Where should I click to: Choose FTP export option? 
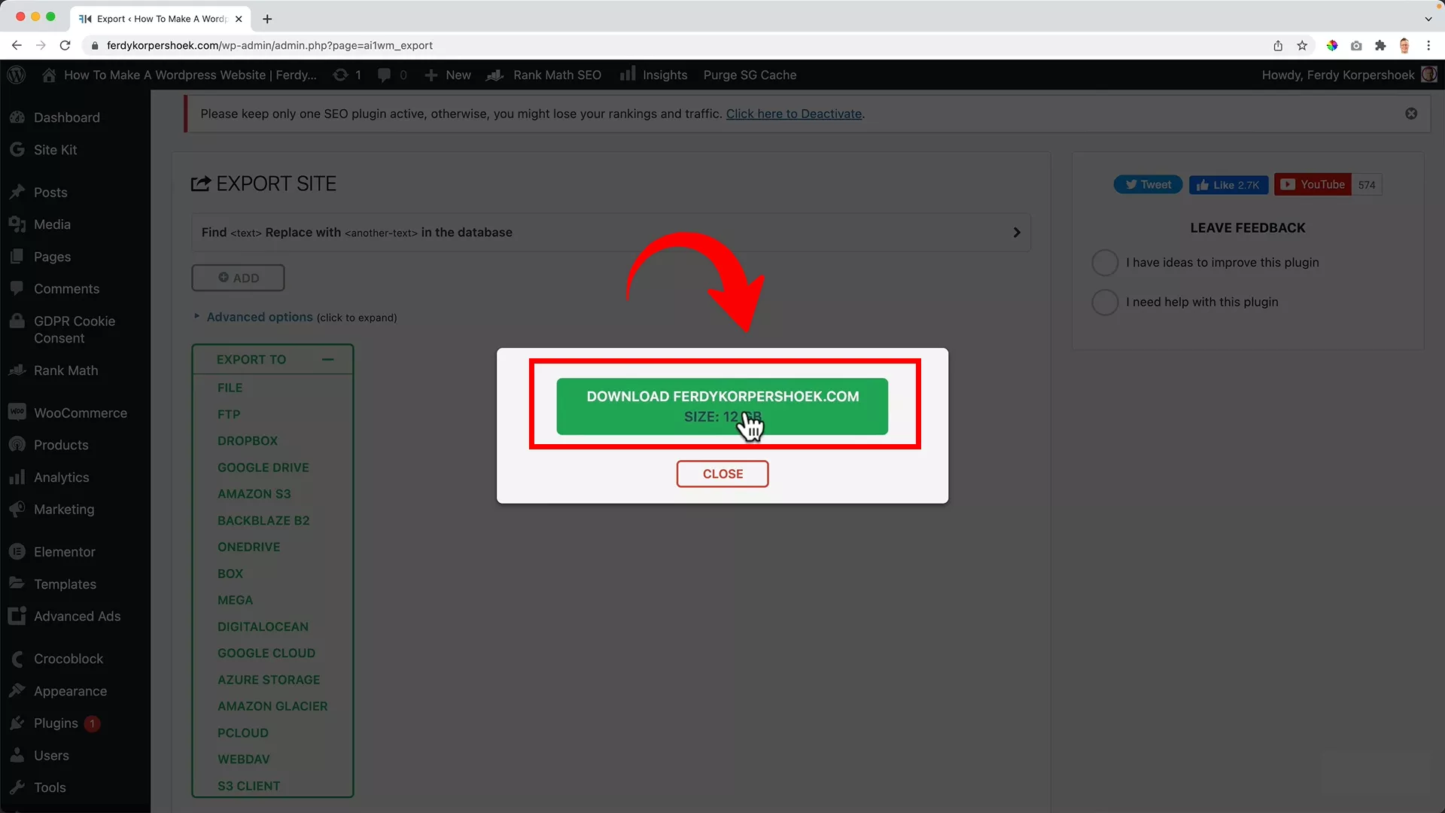[x=229, y=414]
